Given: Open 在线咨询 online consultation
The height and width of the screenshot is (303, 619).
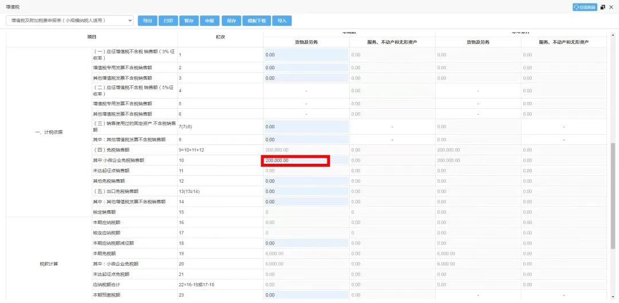Looking at the screenshot, I should tap(585, 7).
